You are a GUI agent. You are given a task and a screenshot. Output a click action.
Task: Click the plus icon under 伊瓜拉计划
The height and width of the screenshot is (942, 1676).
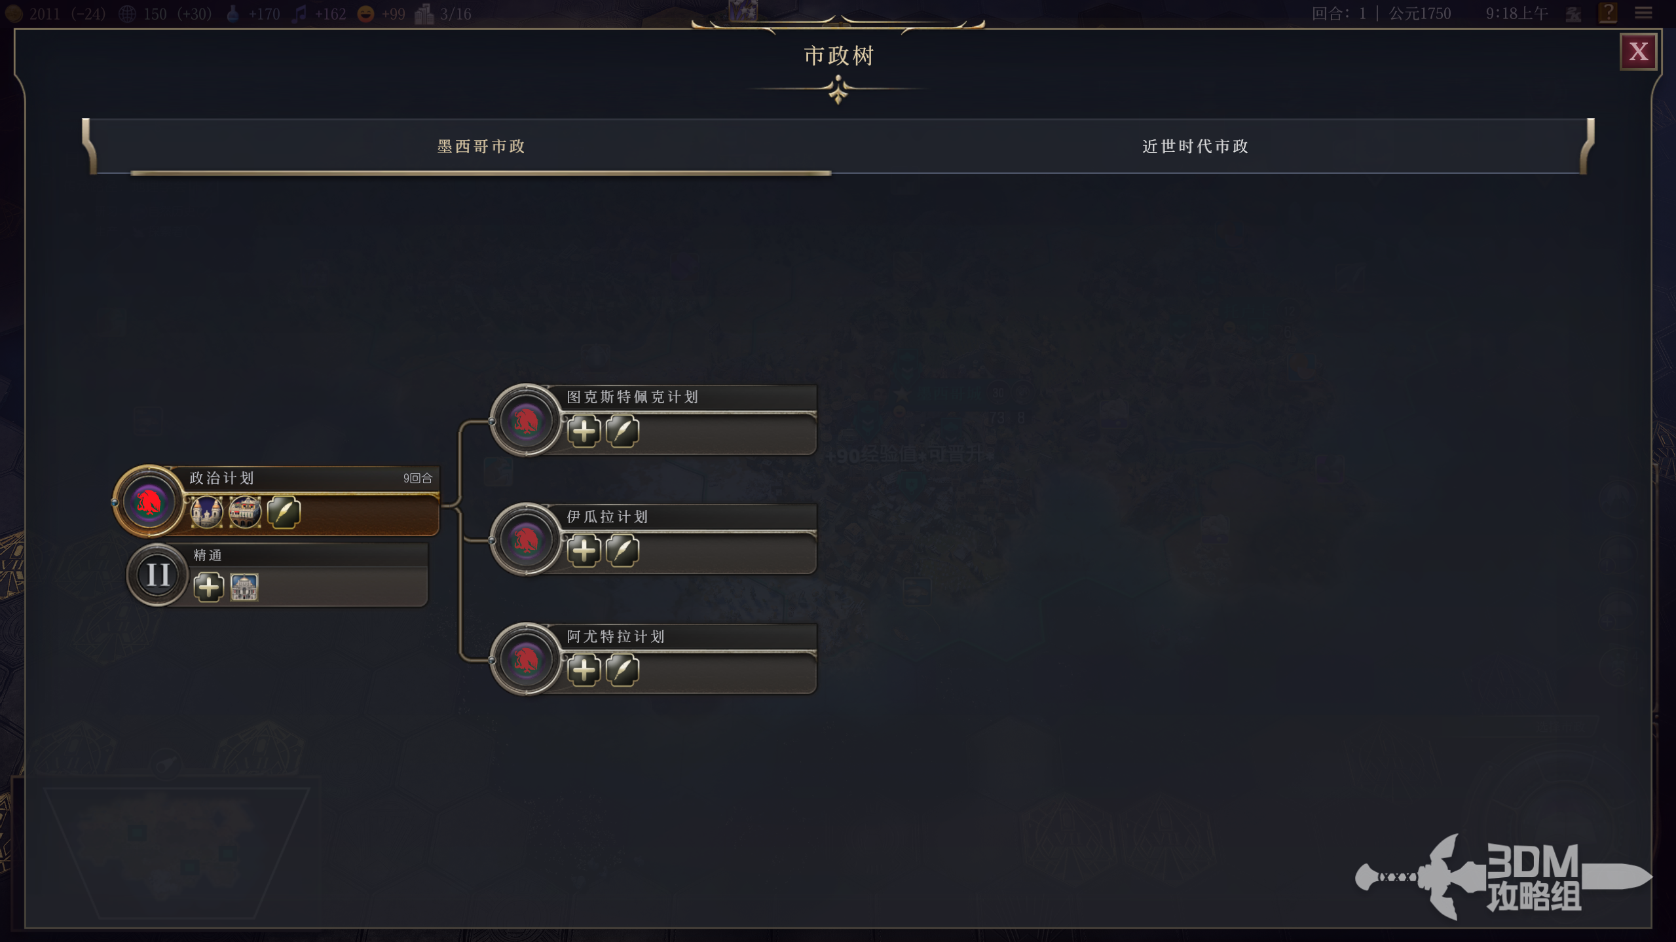(583, 550)
